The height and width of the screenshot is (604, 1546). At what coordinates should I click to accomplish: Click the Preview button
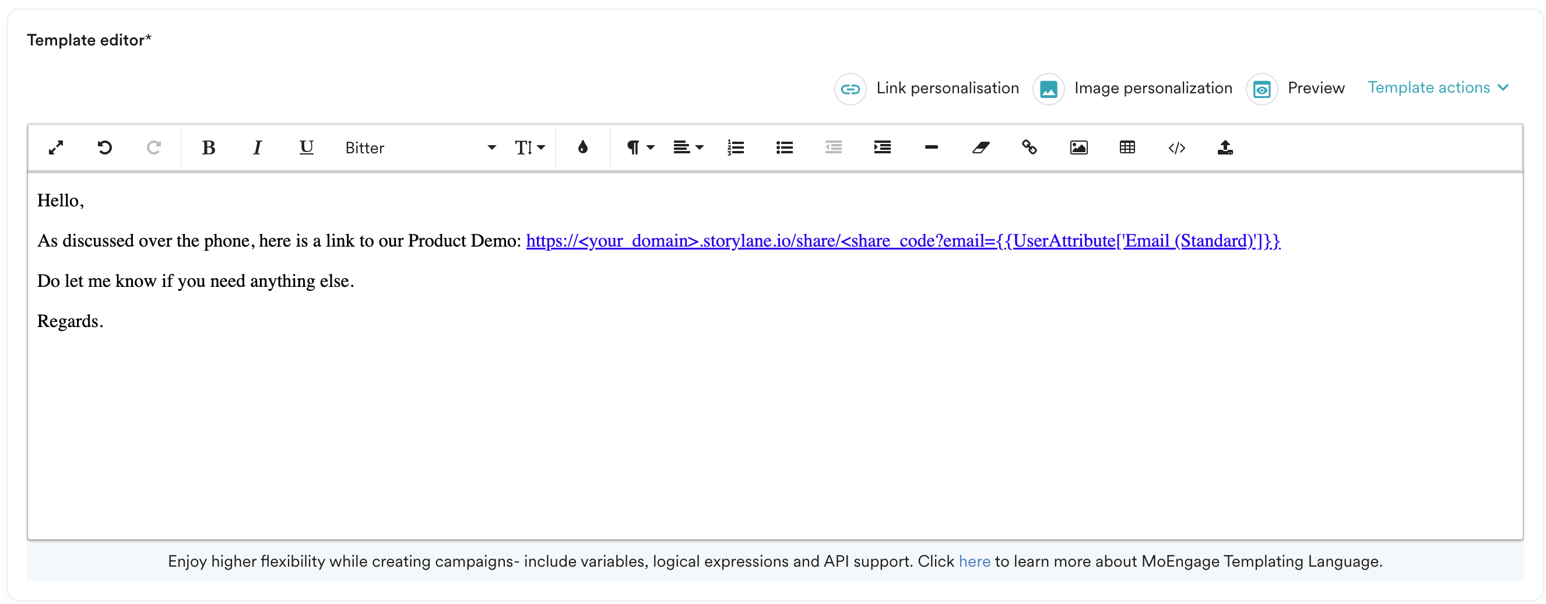1296,89
